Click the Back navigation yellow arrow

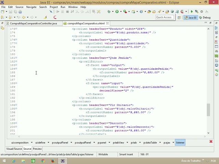click(24, 17)
